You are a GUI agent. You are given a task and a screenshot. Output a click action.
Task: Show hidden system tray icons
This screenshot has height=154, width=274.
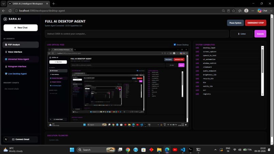(216, 150)
